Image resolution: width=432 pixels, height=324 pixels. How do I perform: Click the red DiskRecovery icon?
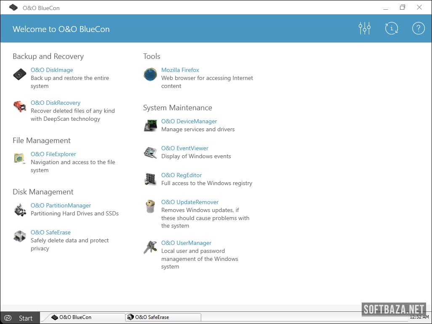tap(19, 107)
